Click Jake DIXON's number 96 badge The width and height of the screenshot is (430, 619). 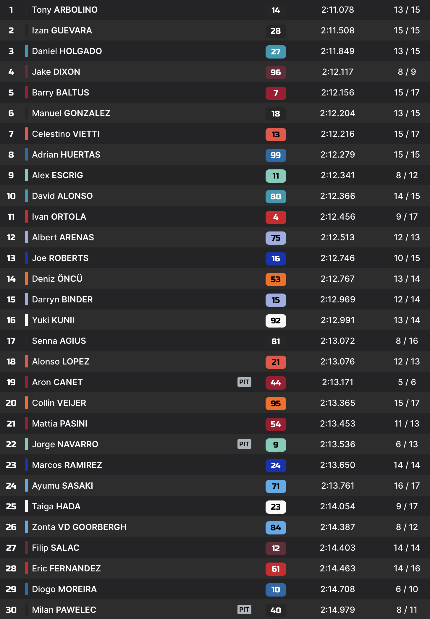pyautogui.click(x=276, y=72)
